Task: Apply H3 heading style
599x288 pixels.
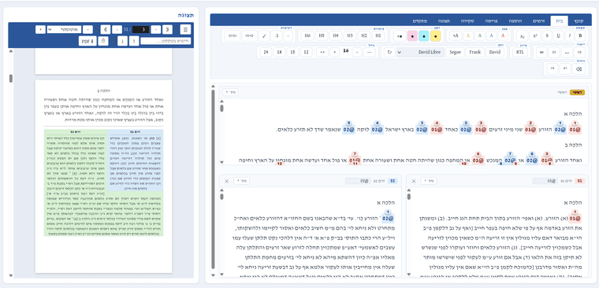Action: 349,36
